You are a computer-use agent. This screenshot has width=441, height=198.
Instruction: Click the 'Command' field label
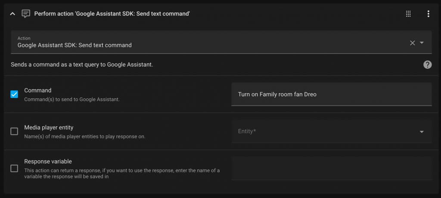pyautogui.click(x=38, y=90)
